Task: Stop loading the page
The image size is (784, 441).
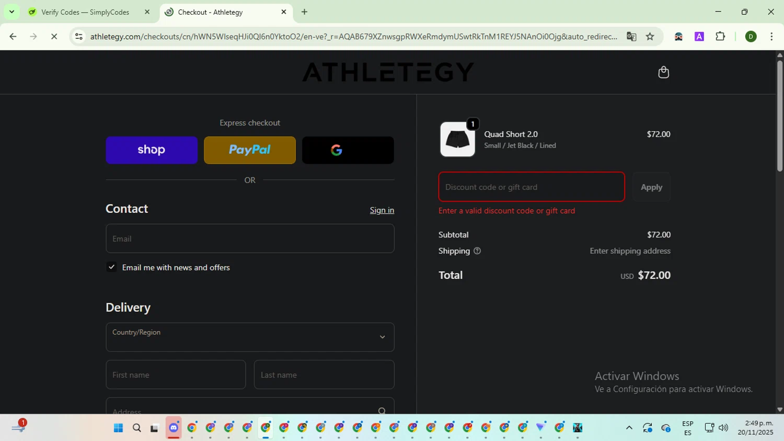Action: tap(54, 37)
